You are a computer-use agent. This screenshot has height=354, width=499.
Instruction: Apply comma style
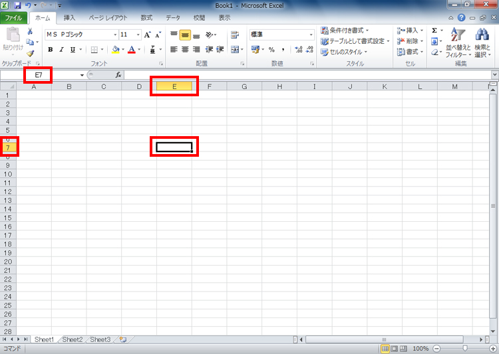283,50
